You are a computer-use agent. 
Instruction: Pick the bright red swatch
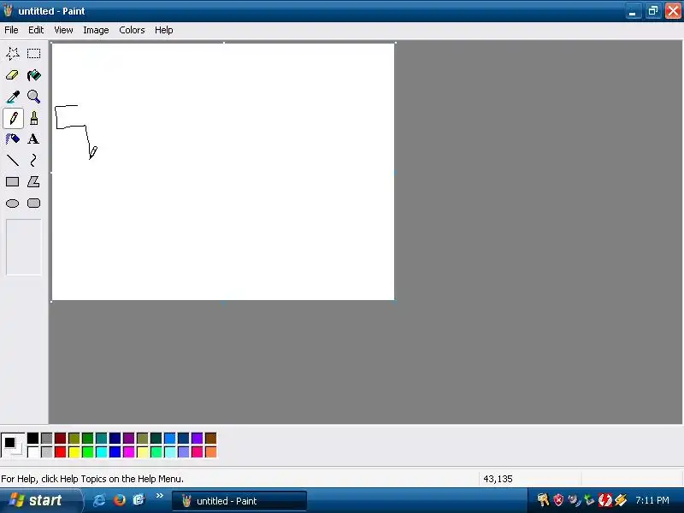click(x=60, y=452)
